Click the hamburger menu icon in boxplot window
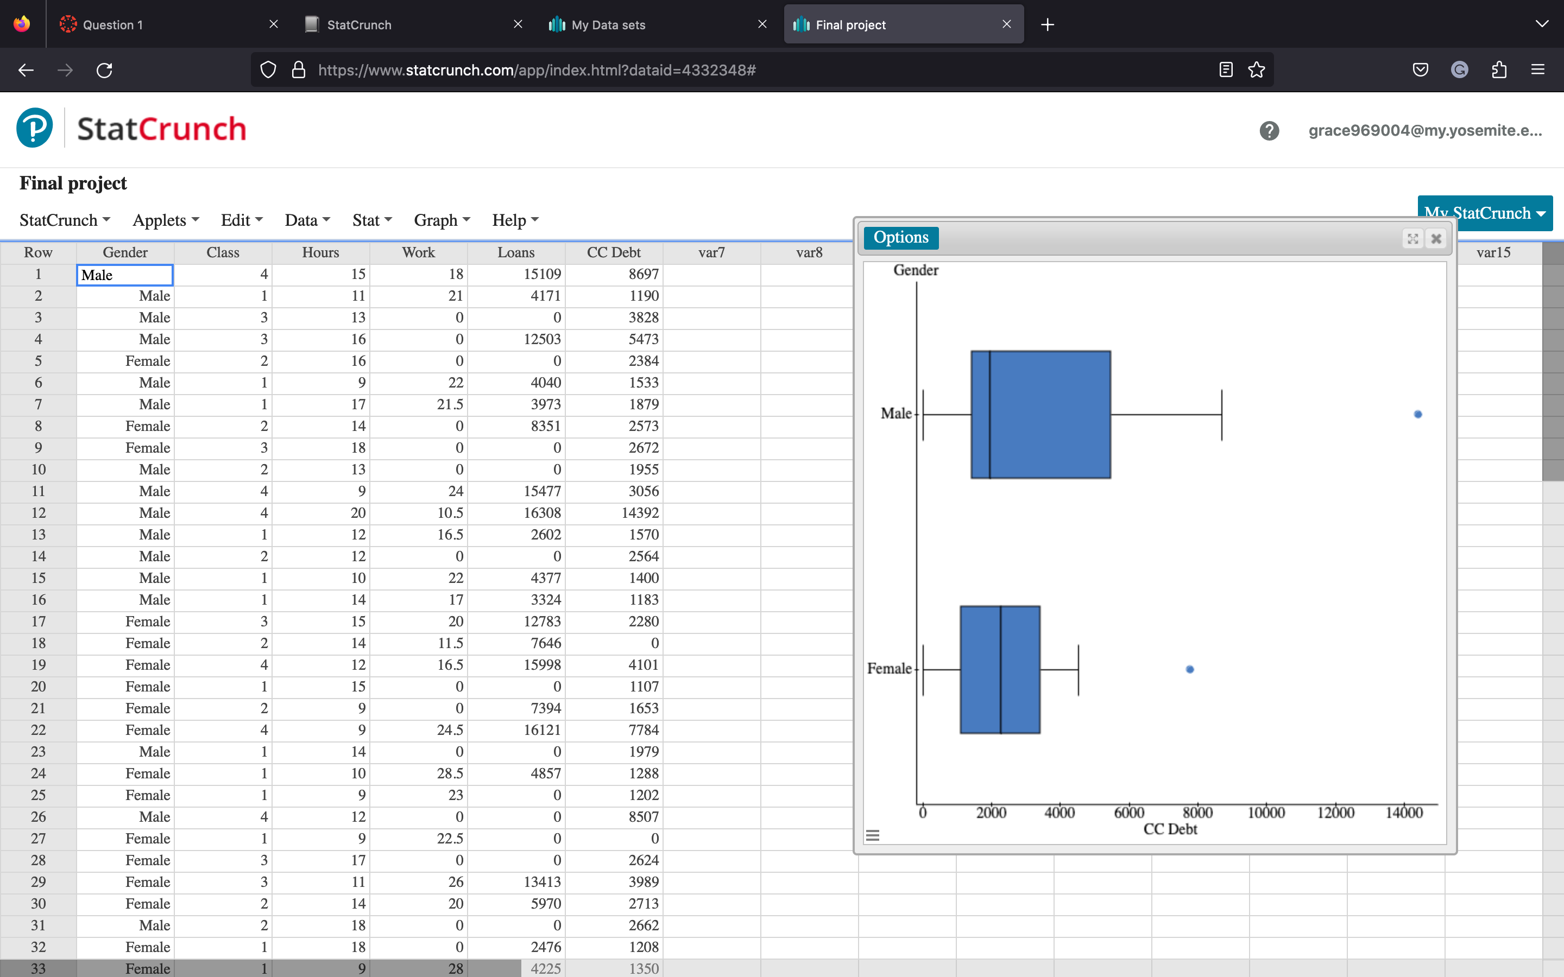 click(x=873, y=835)
